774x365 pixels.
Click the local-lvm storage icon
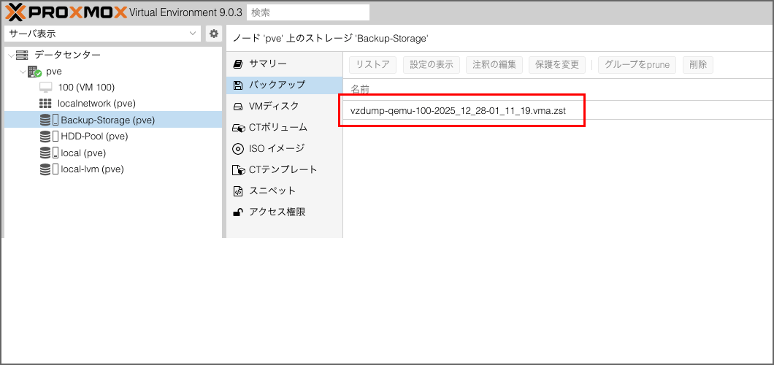click(49, 169)
